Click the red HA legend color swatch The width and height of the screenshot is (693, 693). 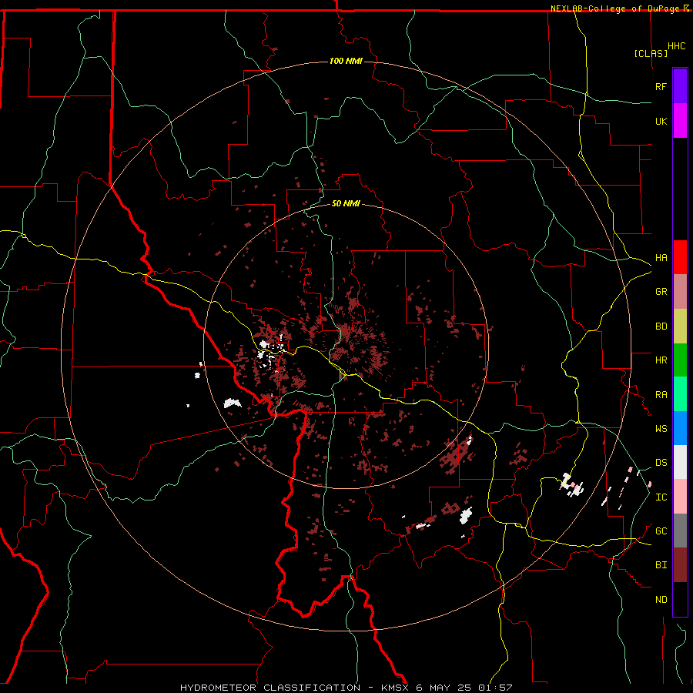680,257
